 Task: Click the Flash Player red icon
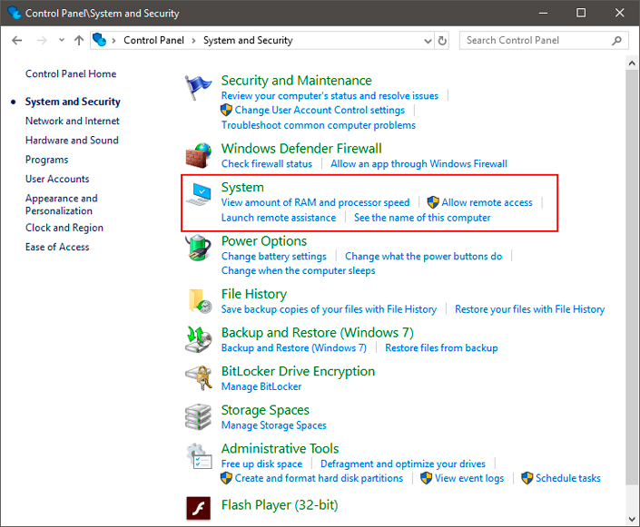[199, 508]
